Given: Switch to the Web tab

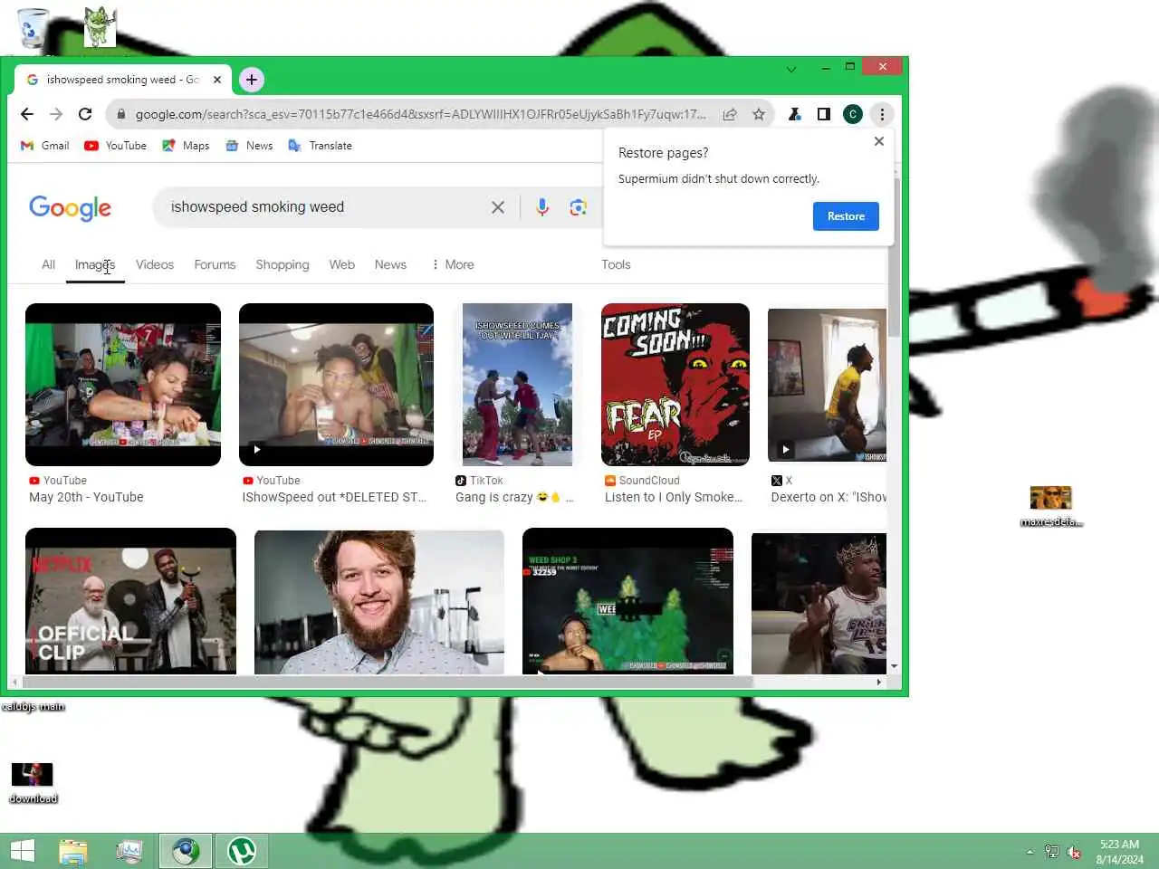Looking at the screenshot, I should point(342,264).
